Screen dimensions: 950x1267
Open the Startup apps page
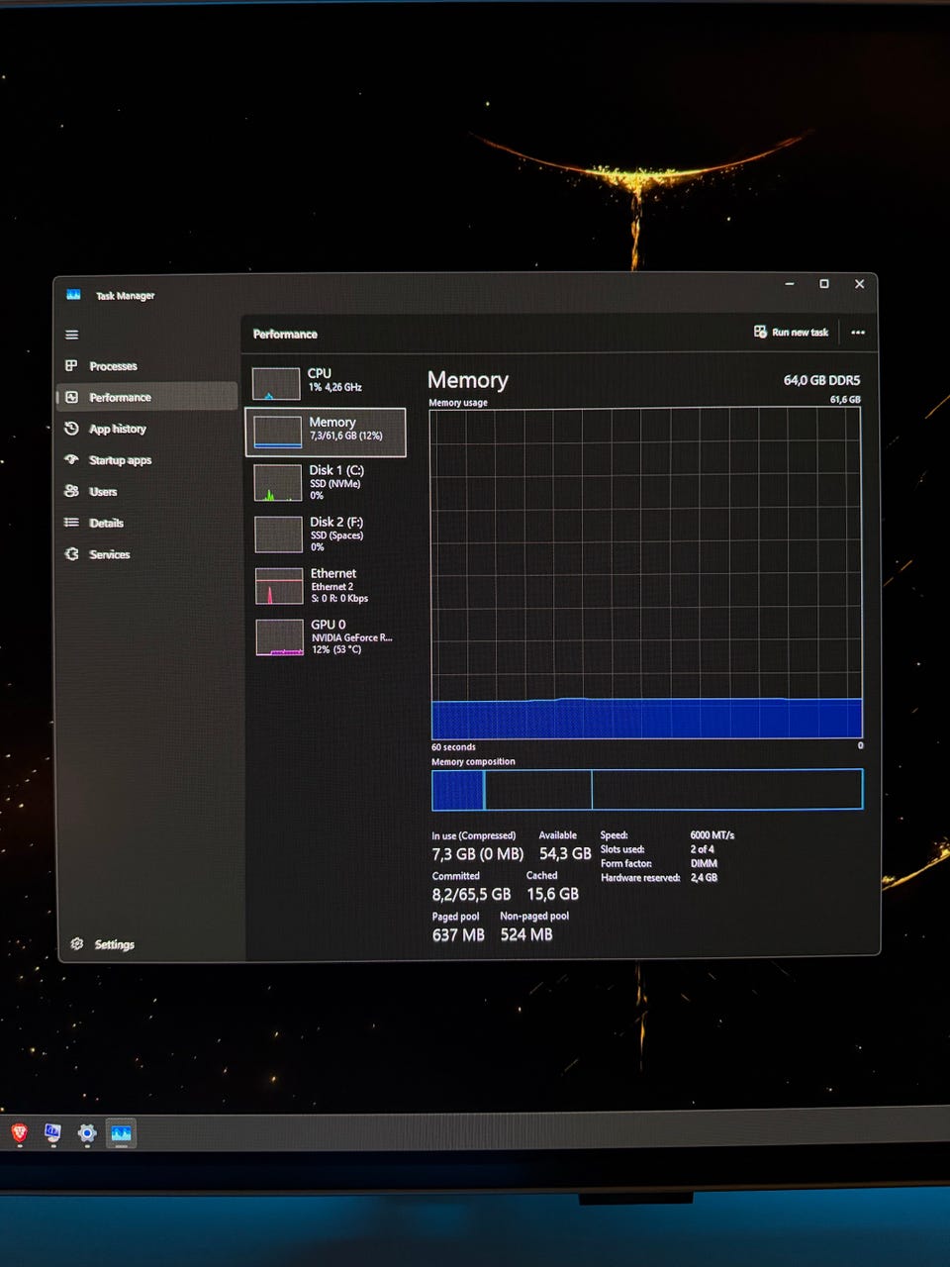146,460
